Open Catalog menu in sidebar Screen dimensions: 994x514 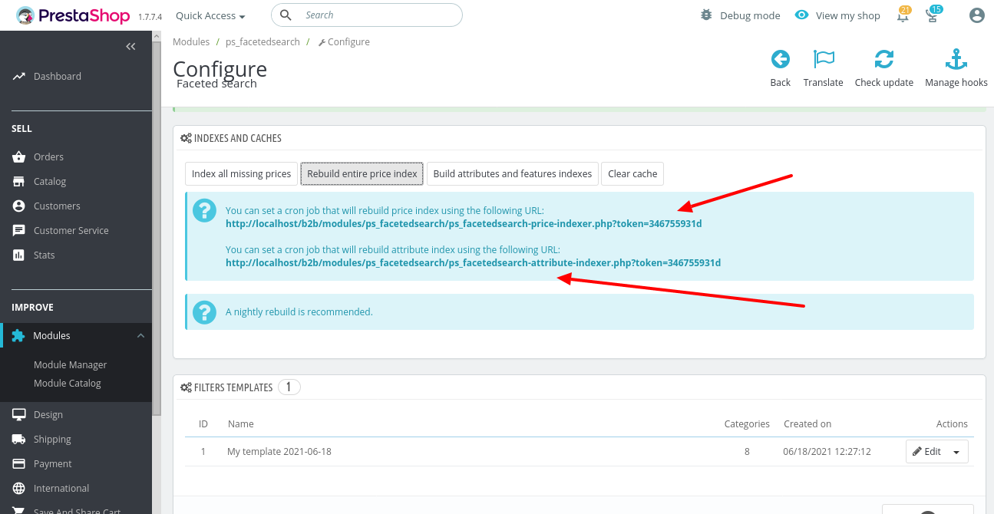click(50, 181)
